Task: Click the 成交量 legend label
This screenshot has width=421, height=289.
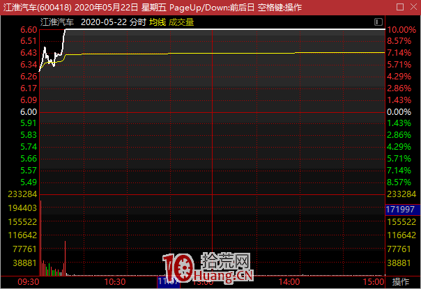Action: point(181,22)
